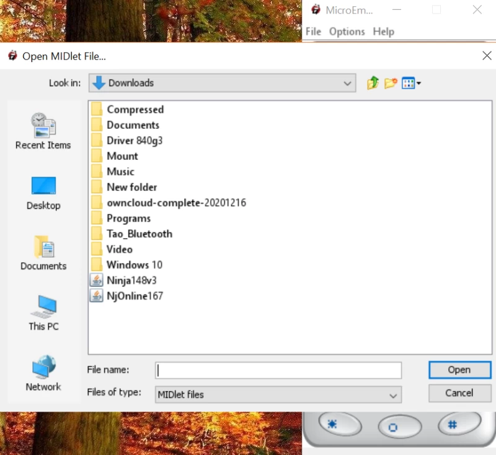Viewport: 496px width, 455px height.
Task: Select the NjOnline167 jar file
Action: (134, 296)
